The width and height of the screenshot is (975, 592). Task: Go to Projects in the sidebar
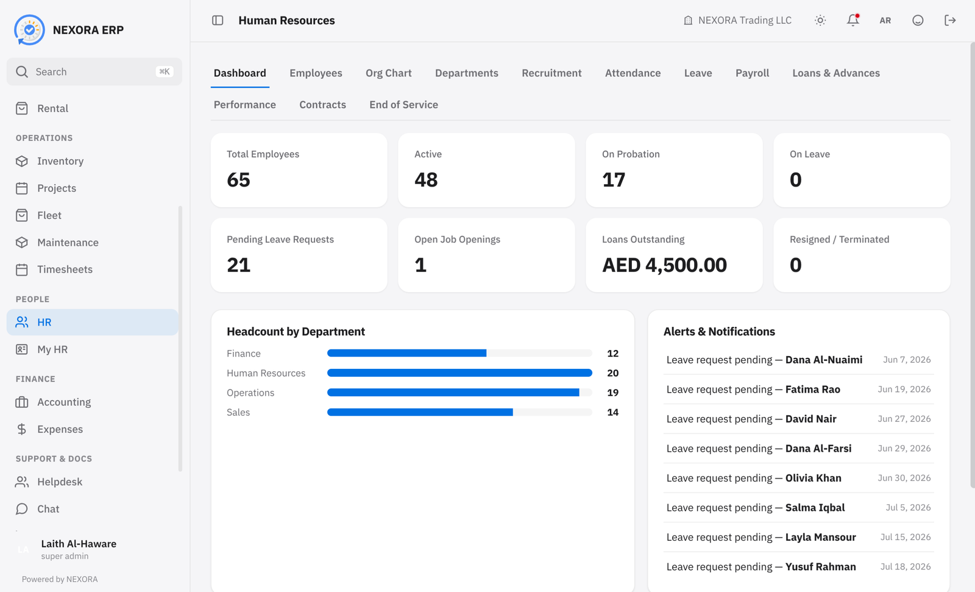[93, 188]
